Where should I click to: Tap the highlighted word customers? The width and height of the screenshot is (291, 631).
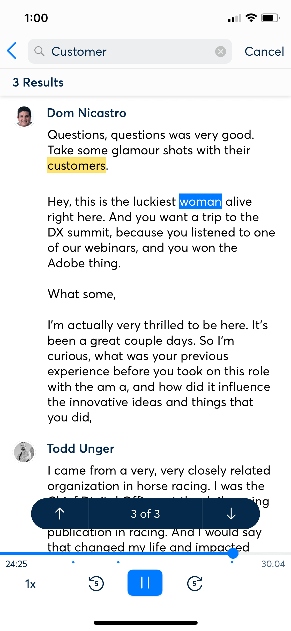(77, 165)
